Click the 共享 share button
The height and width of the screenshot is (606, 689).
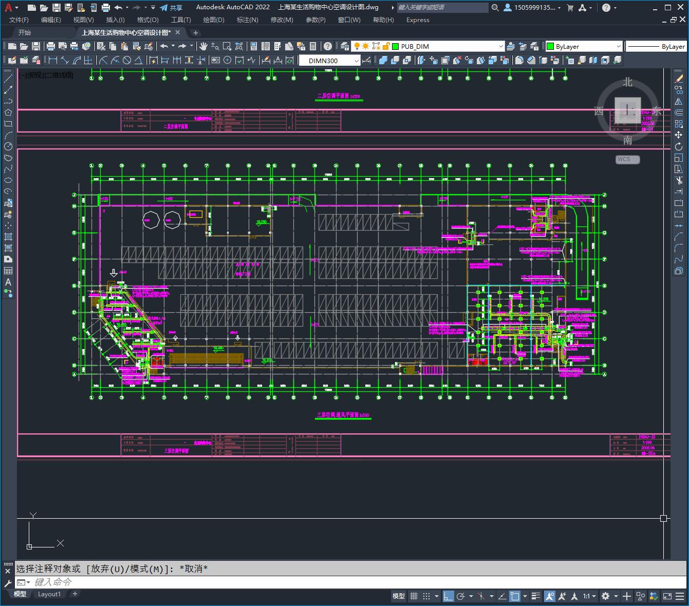(x=171, y=8)
